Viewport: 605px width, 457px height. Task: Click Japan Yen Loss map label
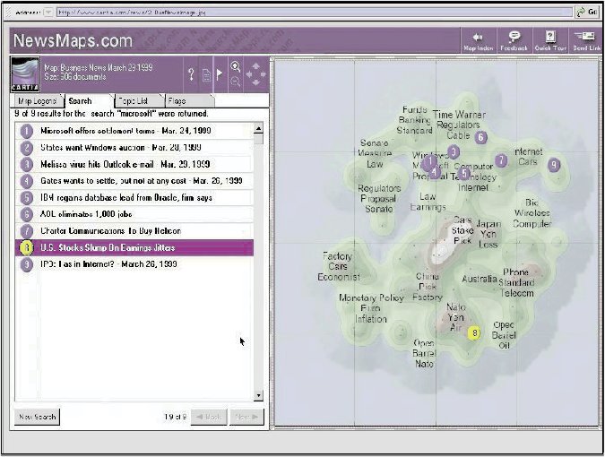click(x=488, y=234)
